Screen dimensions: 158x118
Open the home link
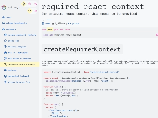click(x=8, y=17)
